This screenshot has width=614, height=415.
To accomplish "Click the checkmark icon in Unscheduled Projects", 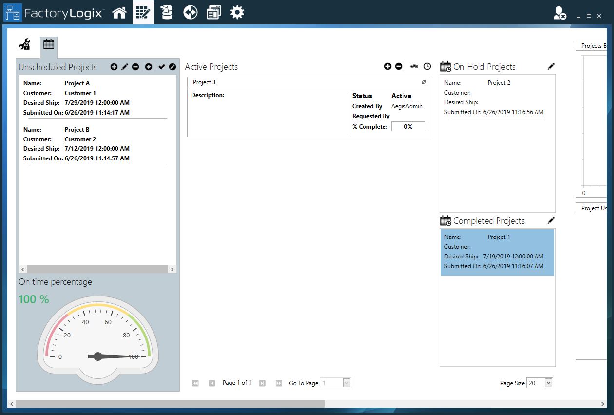I will click(x=162, y=67).
